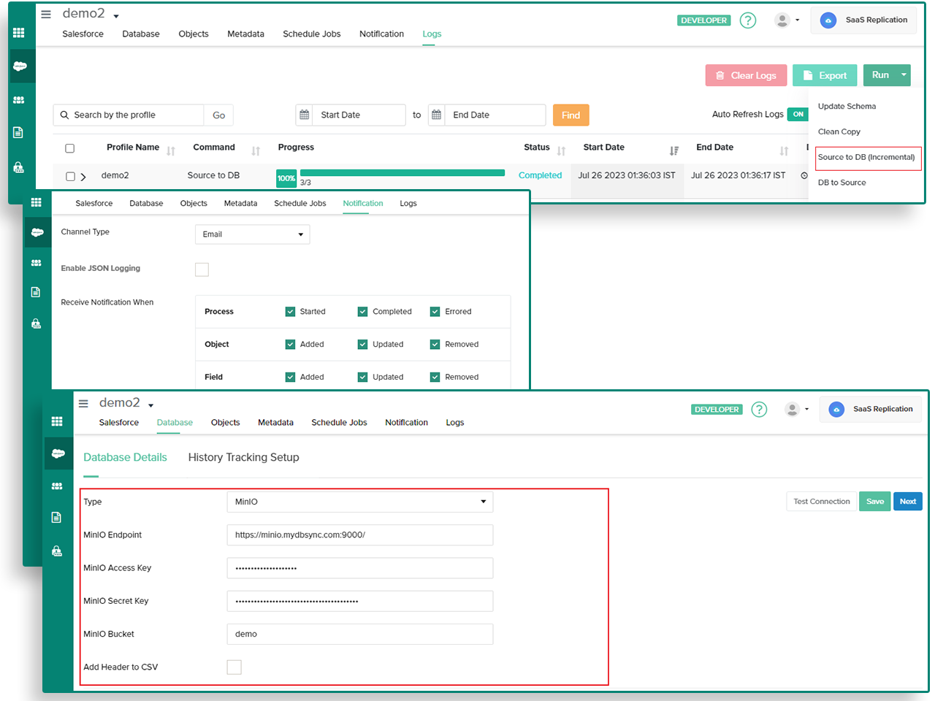This screenshot has height=701, width=935.
Task: Open apps grid icon in Database window sidebar
Action: (x=57, y=421)
